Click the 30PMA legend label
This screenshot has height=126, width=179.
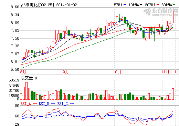167,5
